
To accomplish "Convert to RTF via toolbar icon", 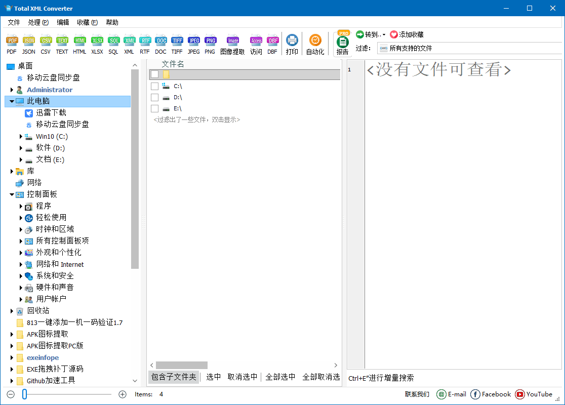I will [145, 45].
